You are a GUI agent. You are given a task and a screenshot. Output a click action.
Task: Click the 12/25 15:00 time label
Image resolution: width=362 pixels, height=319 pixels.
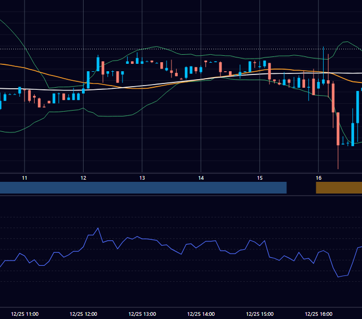coord(260,314)
